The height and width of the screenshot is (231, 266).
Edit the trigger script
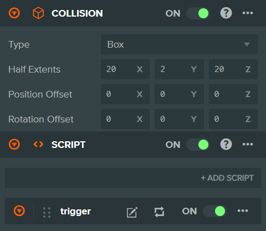tap(132, 212)
